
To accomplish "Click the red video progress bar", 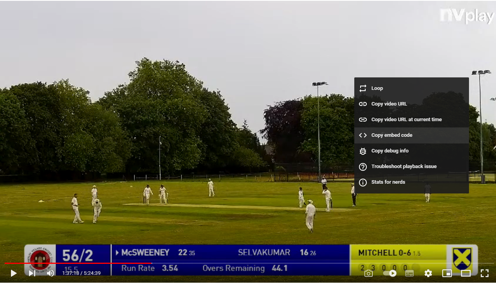I will pyautogui.click(x=78, y=263).
